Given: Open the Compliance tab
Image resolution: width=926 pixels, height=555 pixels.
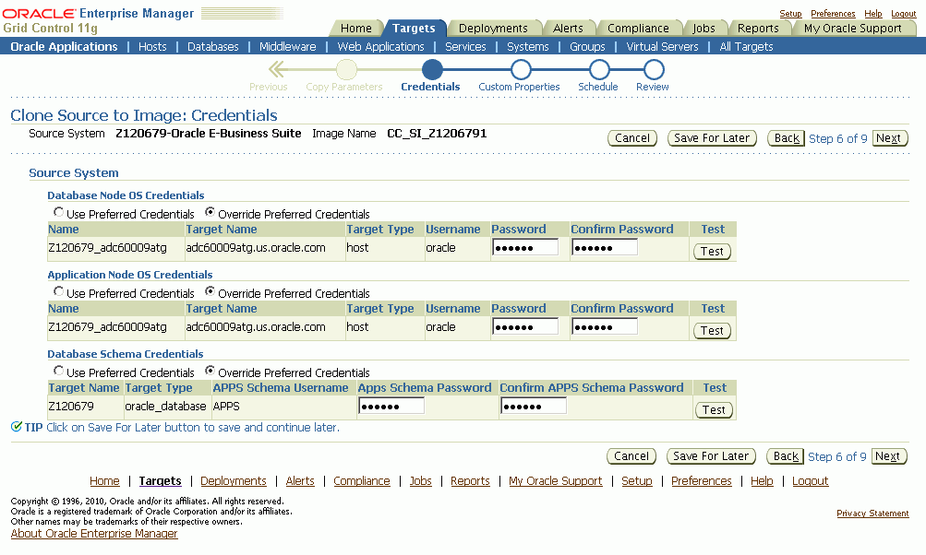Looking at the screenshot, I should click(638, 29).
